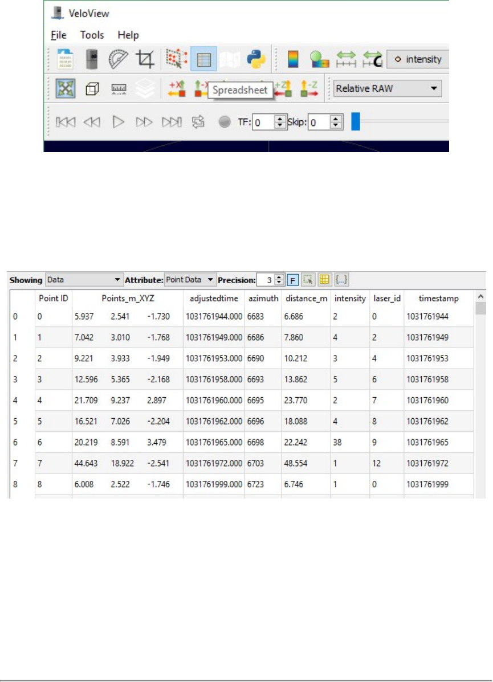Image resolution: width=493 pixels, height=682 pixels.
Task: Click the record button
Action: click(225, 122)
